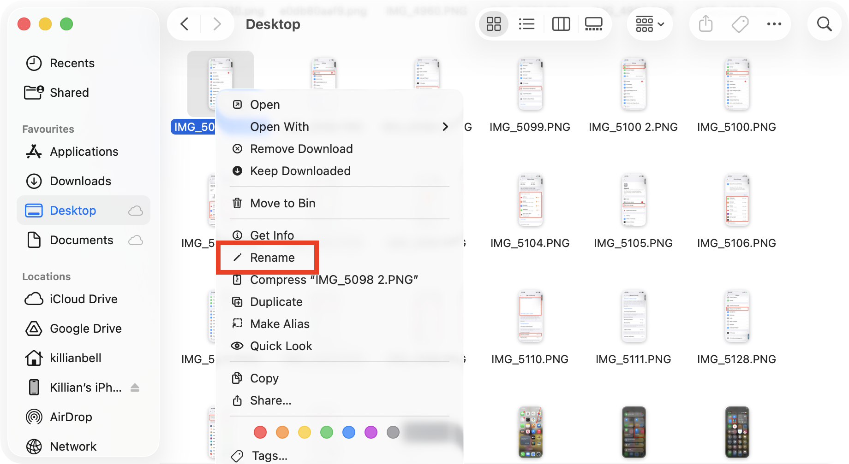Open the IMG_5110.PNG thumbnail
This screenshot has width=849, height=464.
(x=530, y=317)
